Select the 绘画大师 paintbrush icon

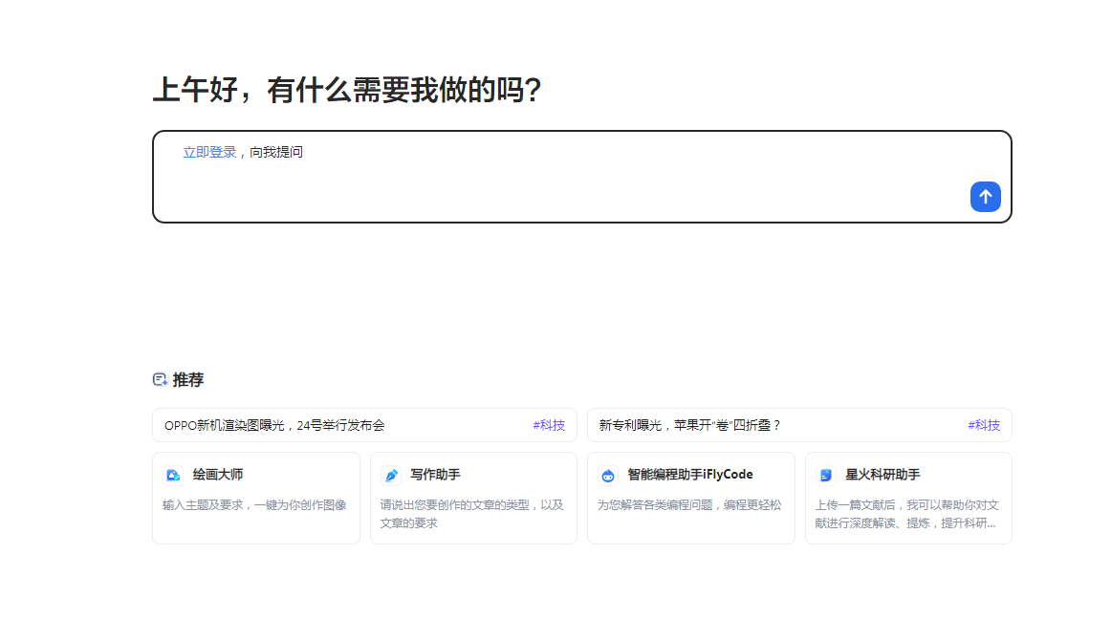[x=173, y=474]
